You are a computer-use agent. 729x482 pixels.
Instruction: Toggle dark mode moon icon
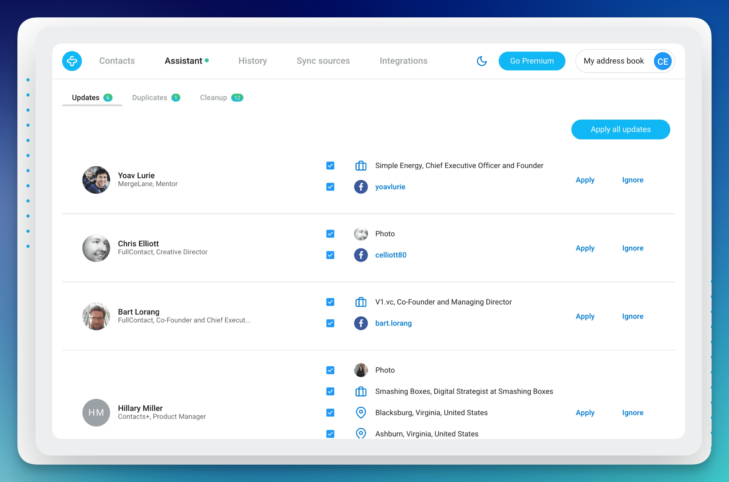tap(481, 61)
